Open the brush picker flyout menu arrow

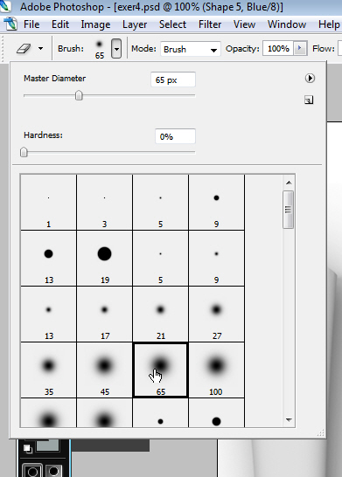point(310,78)
